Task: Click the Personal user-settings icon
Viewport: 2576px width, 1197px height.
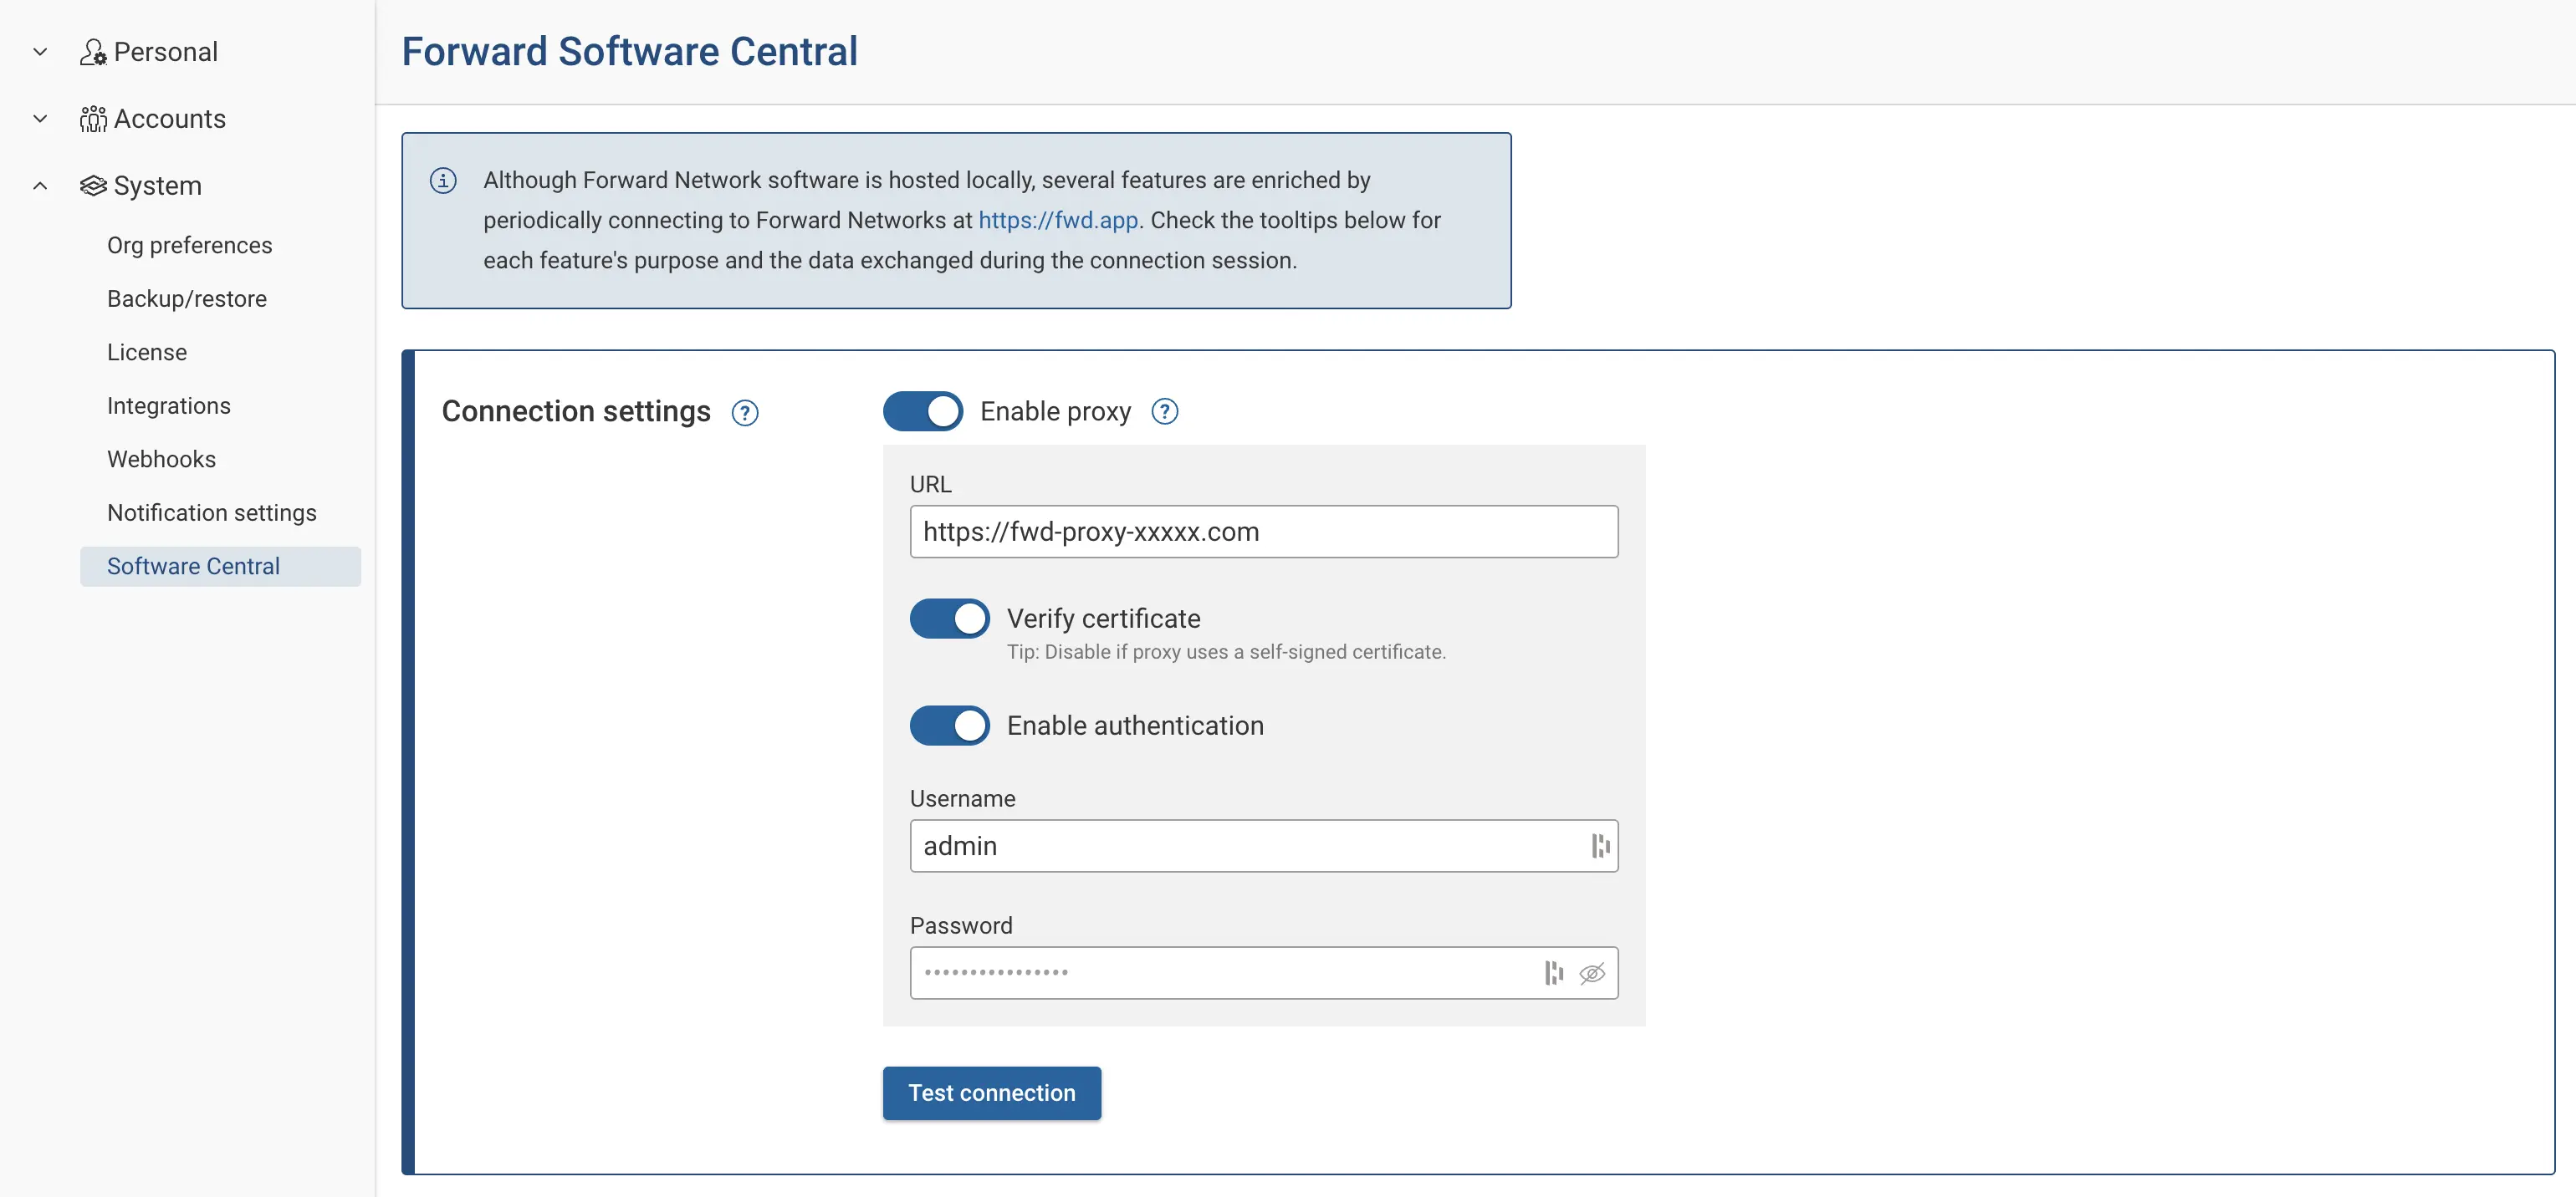Action: tap(93, 52)
